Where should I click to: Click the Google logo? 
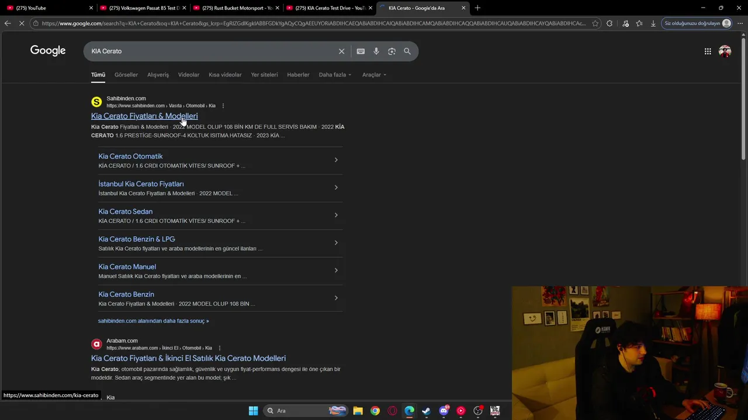tap(48, 51)
